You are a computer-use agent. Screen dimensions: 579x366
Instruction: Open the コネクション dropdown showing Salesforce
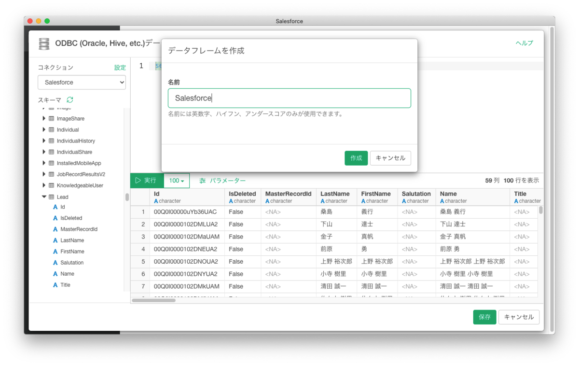pos(82,83)
